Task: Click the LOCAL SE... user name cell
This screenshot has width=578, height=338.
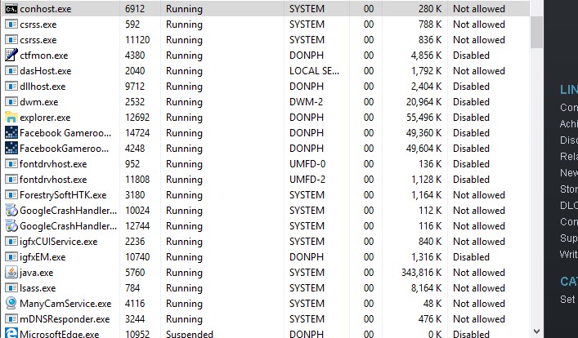Action: 314,71
